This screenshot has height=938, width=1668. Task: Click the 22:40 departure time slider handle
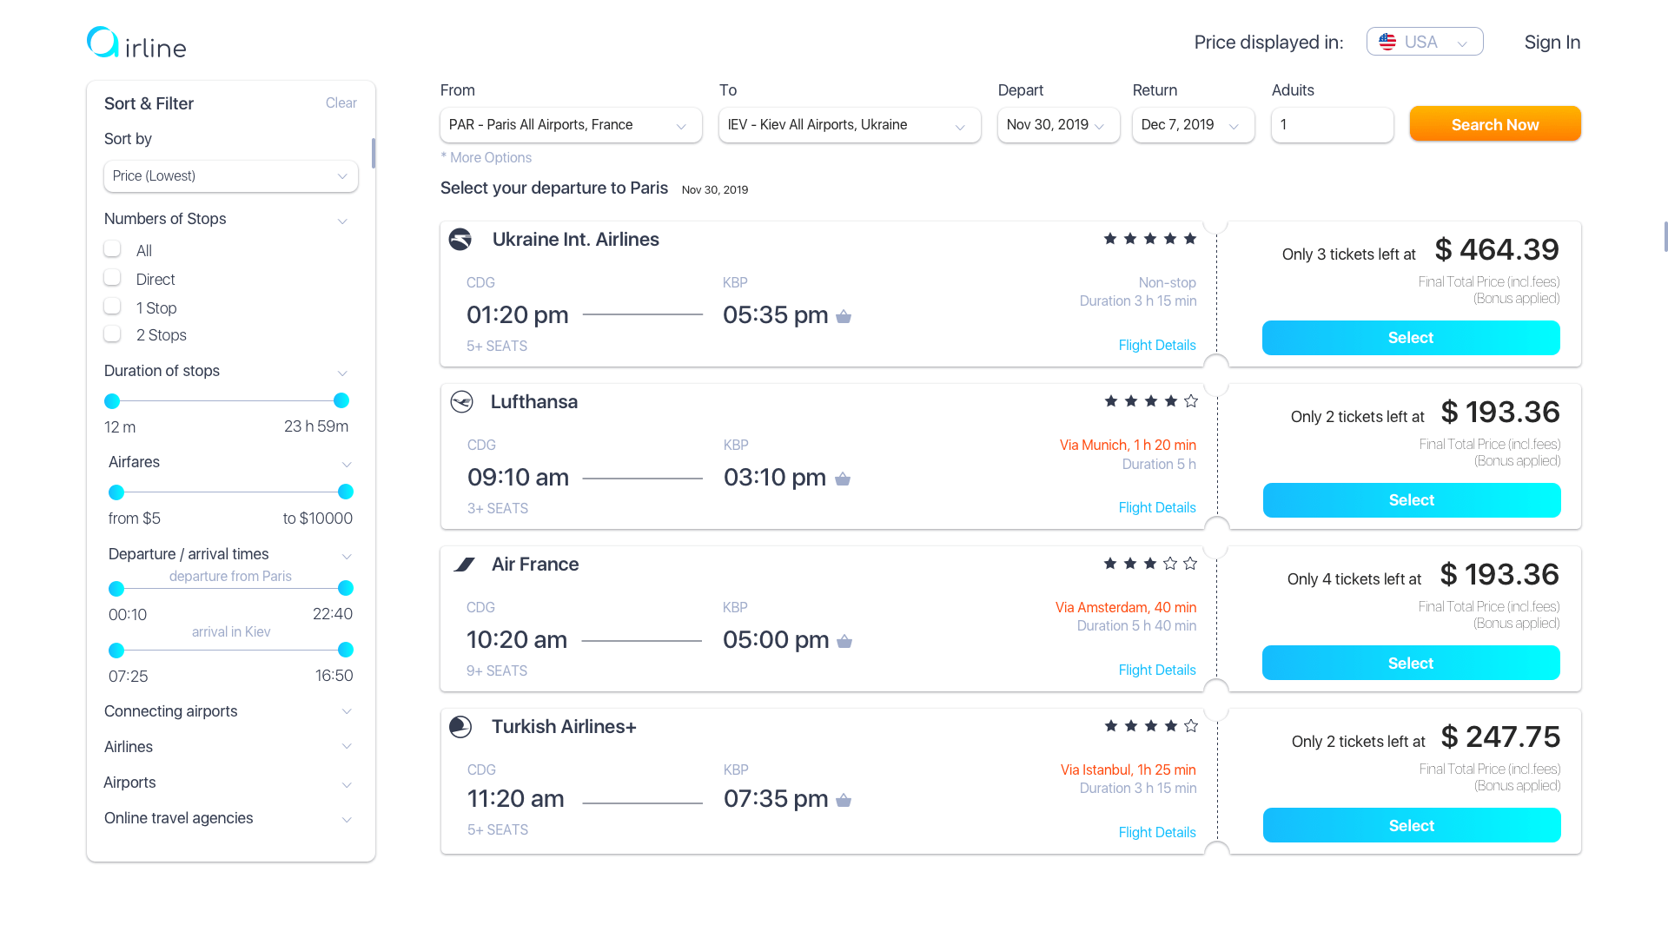point(346,588)
